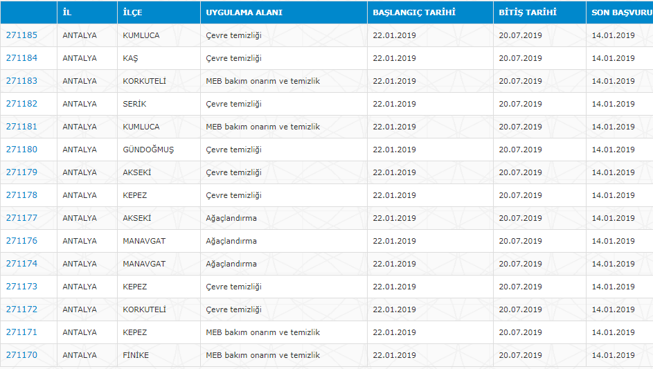Click the UYGULAMA ALANI column header
The height and width of the screenshot is (369, 653).
[x=244, y=12]
